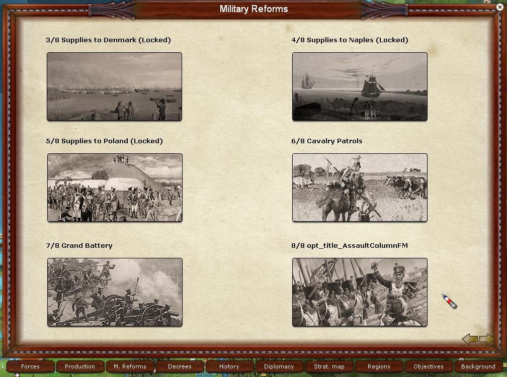Open the Objectives tab
The image size is (507, 377).
[x=429, y=366]
